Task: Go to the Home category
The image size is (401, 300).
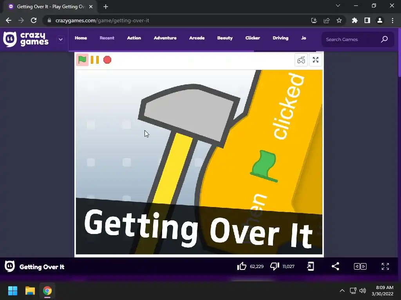Action: [81, 38]
